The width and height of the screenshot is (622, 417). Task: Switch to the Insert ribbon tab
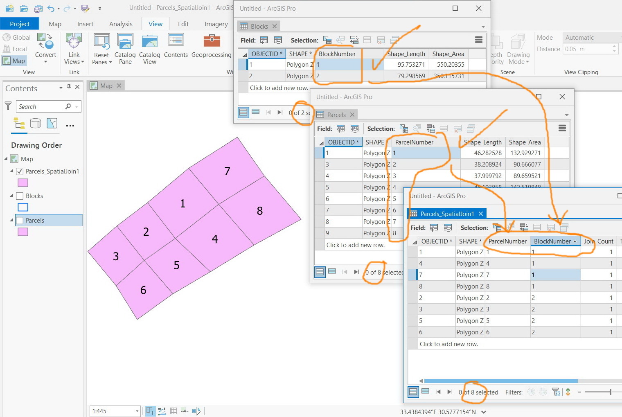(x=85, y=24)
